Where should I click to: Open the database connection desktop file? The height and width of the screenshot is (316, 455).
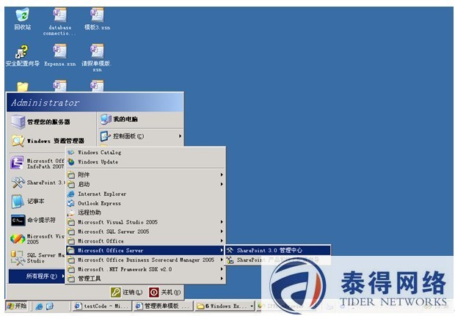pos(59,22)
